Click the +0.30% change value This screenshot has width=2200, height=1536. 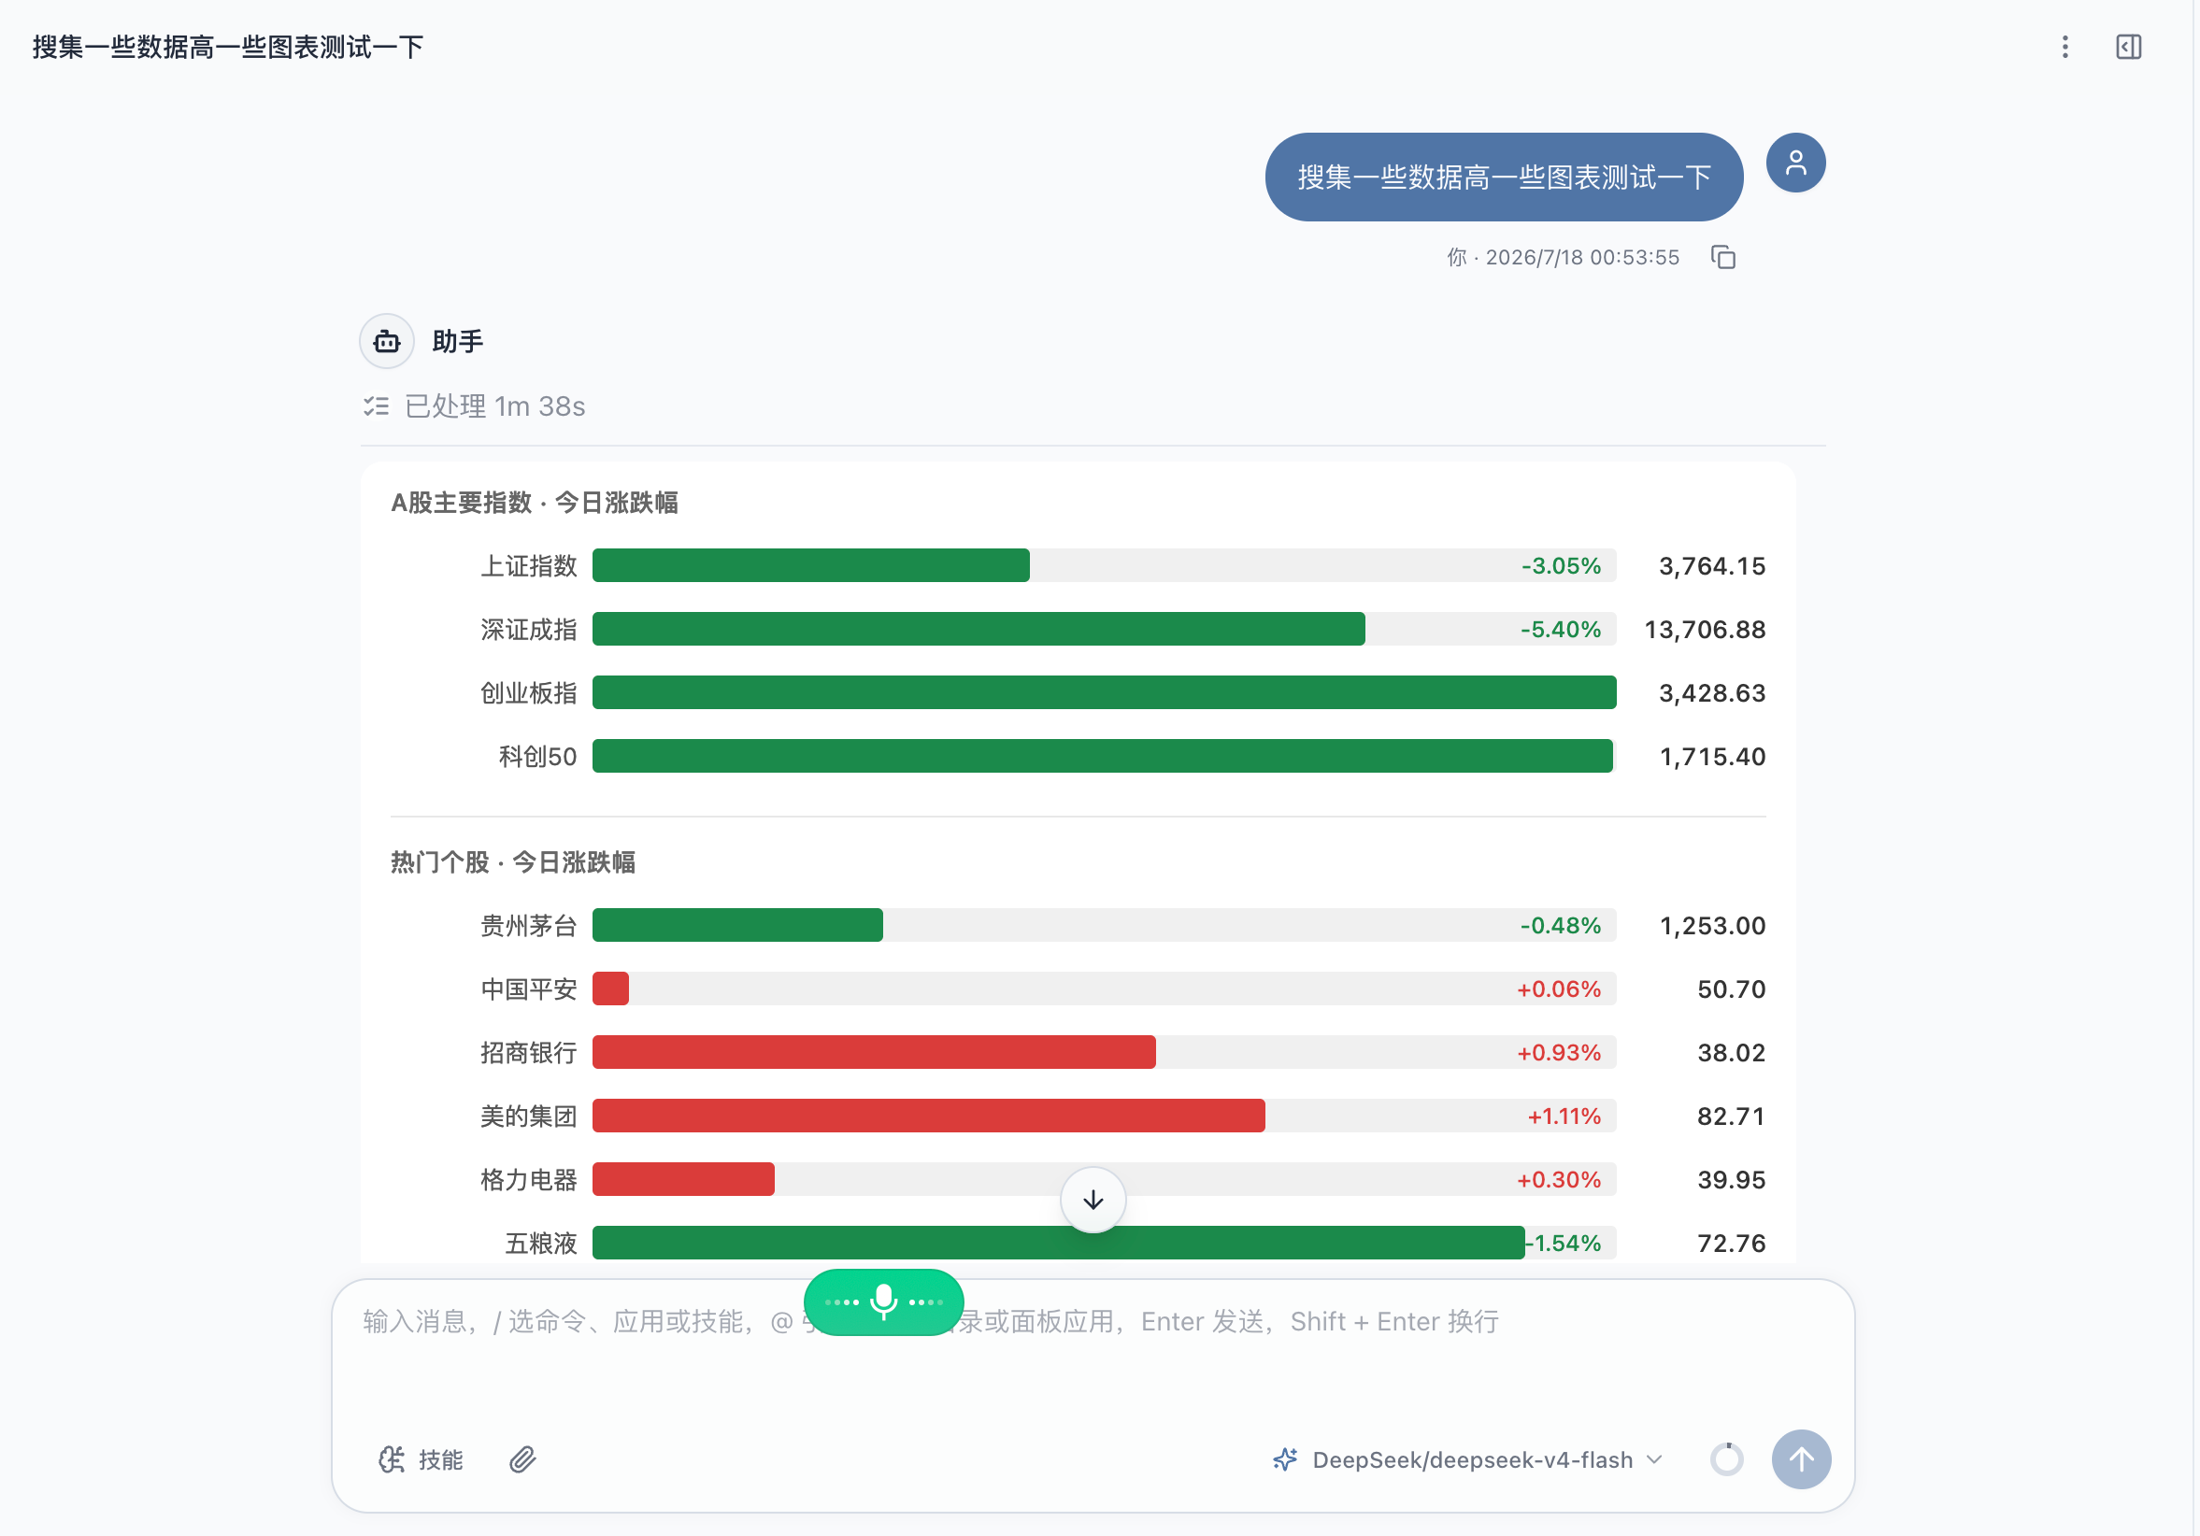click(1559, 1179)
